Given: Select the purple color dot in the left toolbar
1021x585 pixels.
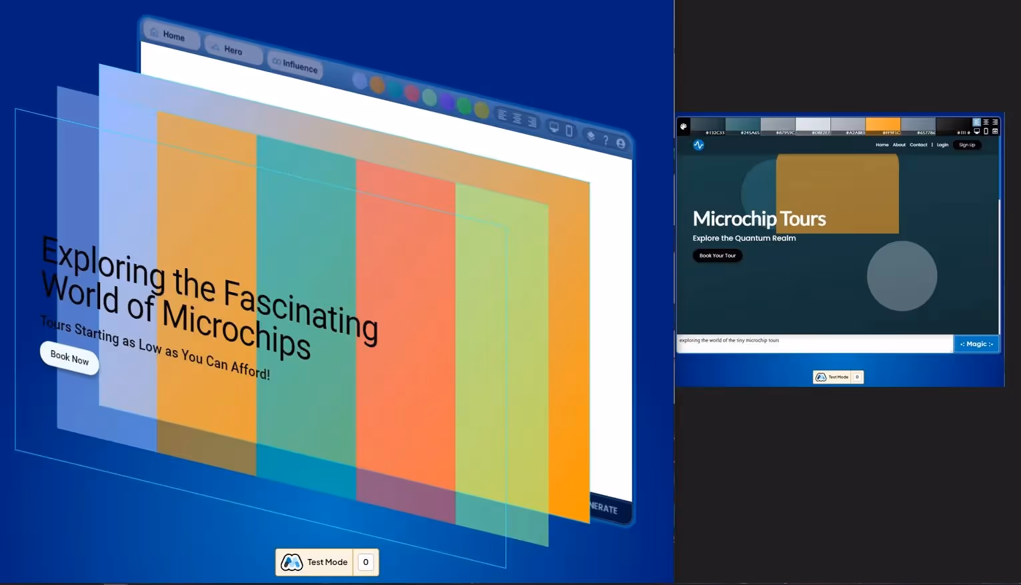Looking at the screenshot, I should (x=447, y=102).
